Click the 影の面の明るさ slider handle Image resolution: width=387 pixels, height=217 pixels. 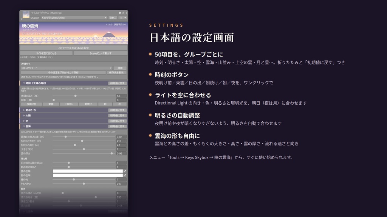[69, 167]
